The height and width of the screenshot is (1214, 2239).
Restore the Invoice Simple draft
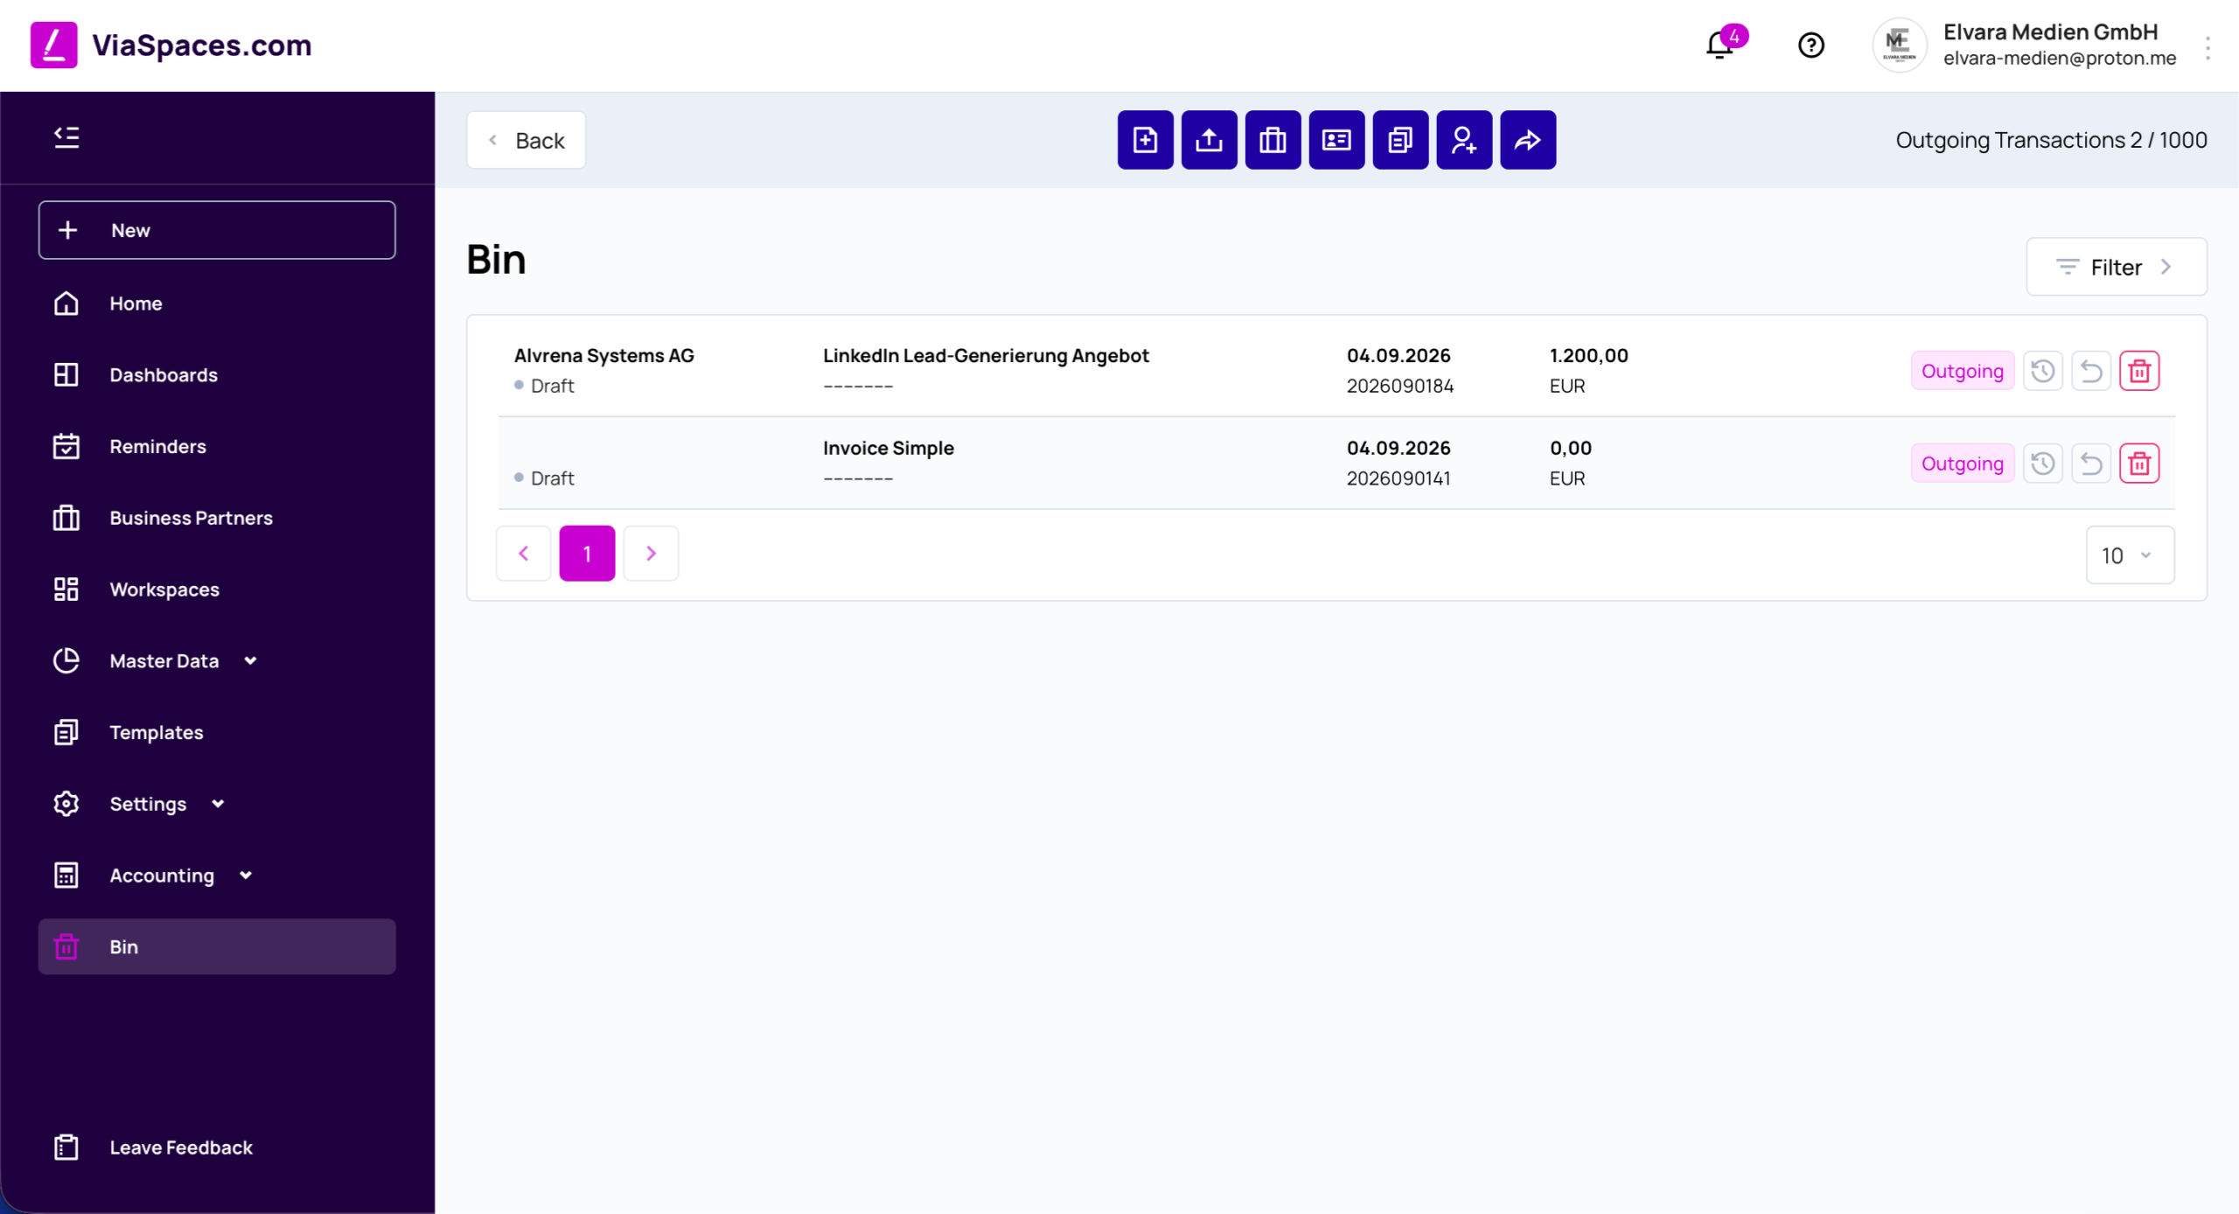click(x=2091, y=464)
